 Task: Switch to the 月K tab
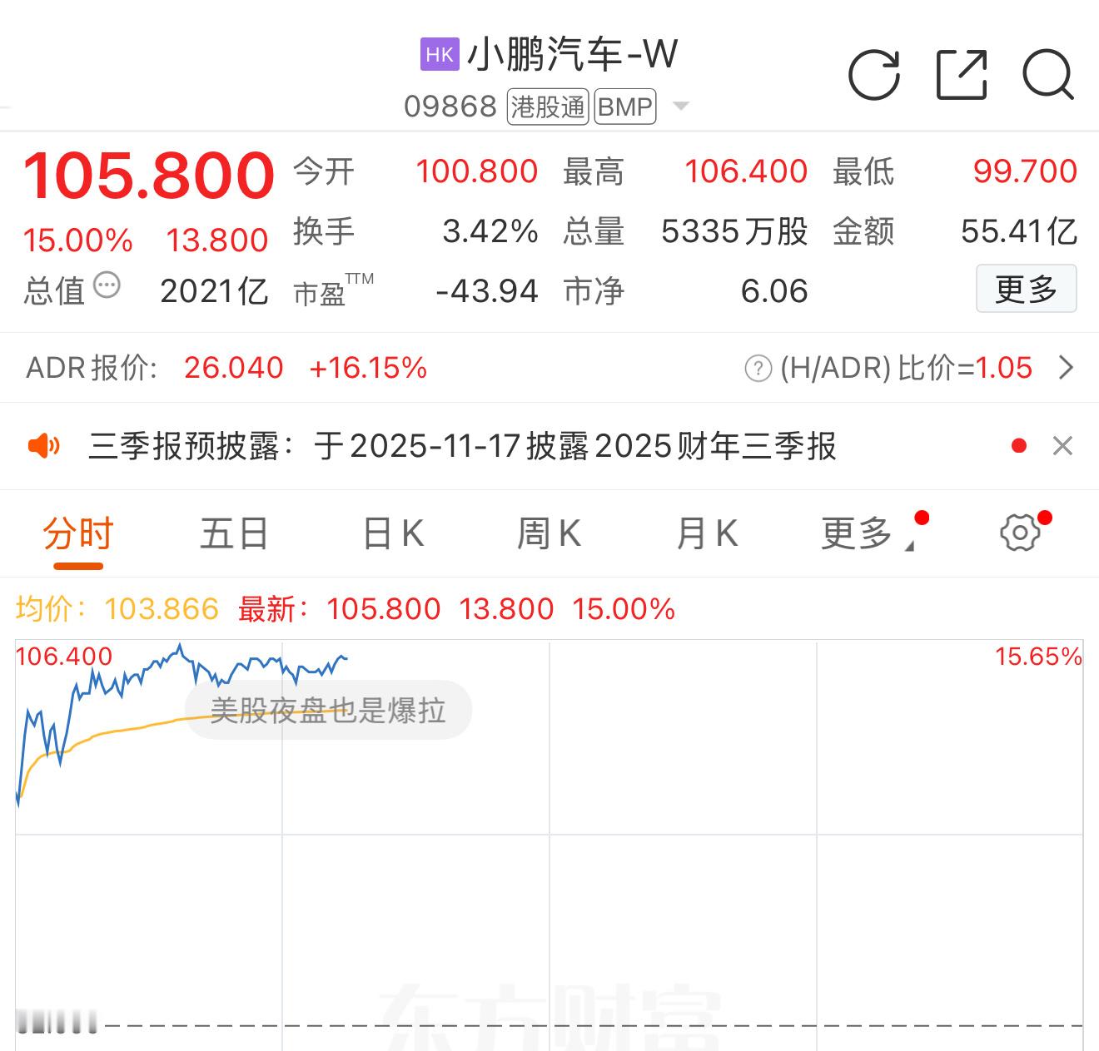[x=707, y=533]
